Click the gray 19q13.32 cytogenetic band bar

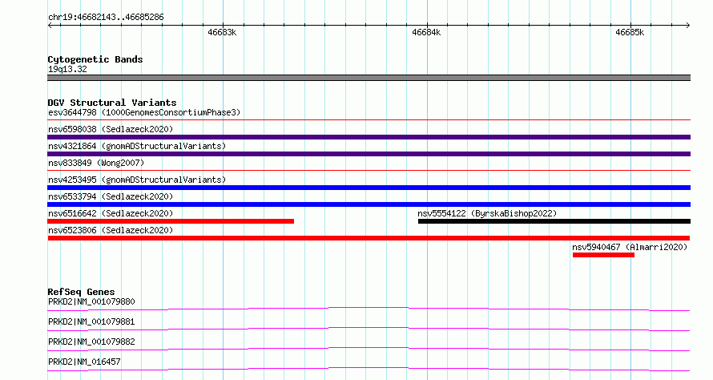coord(369,78)
